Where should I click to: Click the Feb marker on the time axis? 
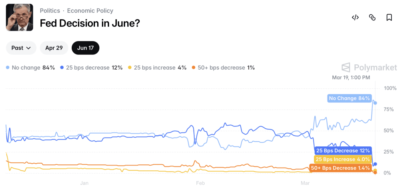point(200,184)
